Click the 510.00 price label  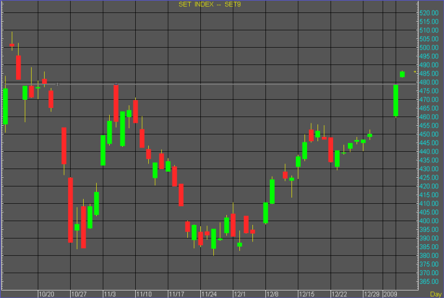tap(429, 30)
